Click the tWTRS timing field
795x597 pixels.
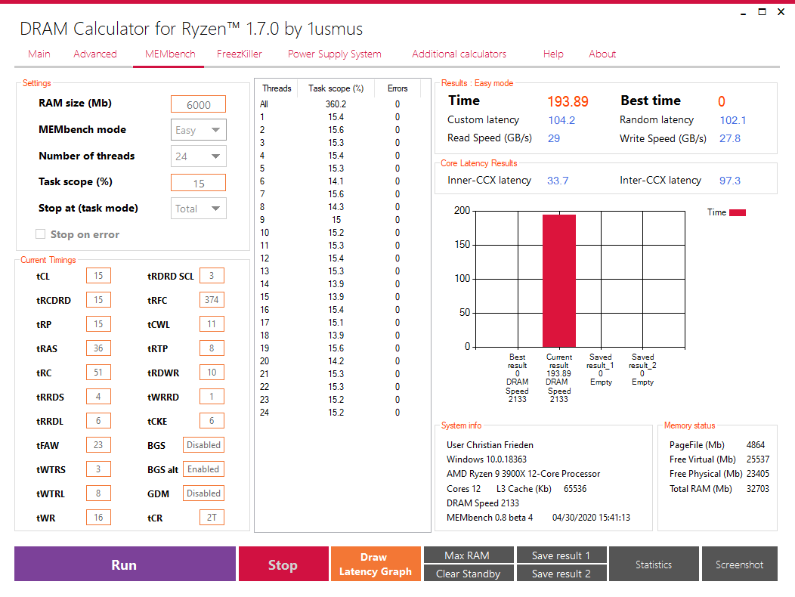tap(98, 469)
